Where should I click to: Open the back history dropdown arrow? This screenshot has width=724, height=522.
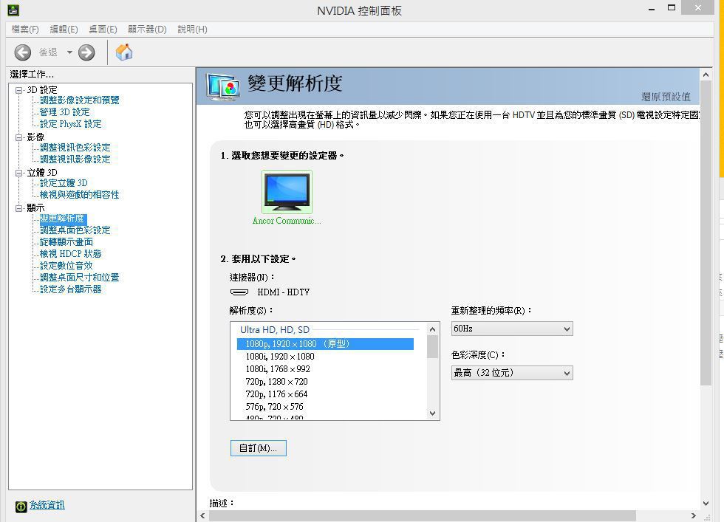tap(69, 52)
